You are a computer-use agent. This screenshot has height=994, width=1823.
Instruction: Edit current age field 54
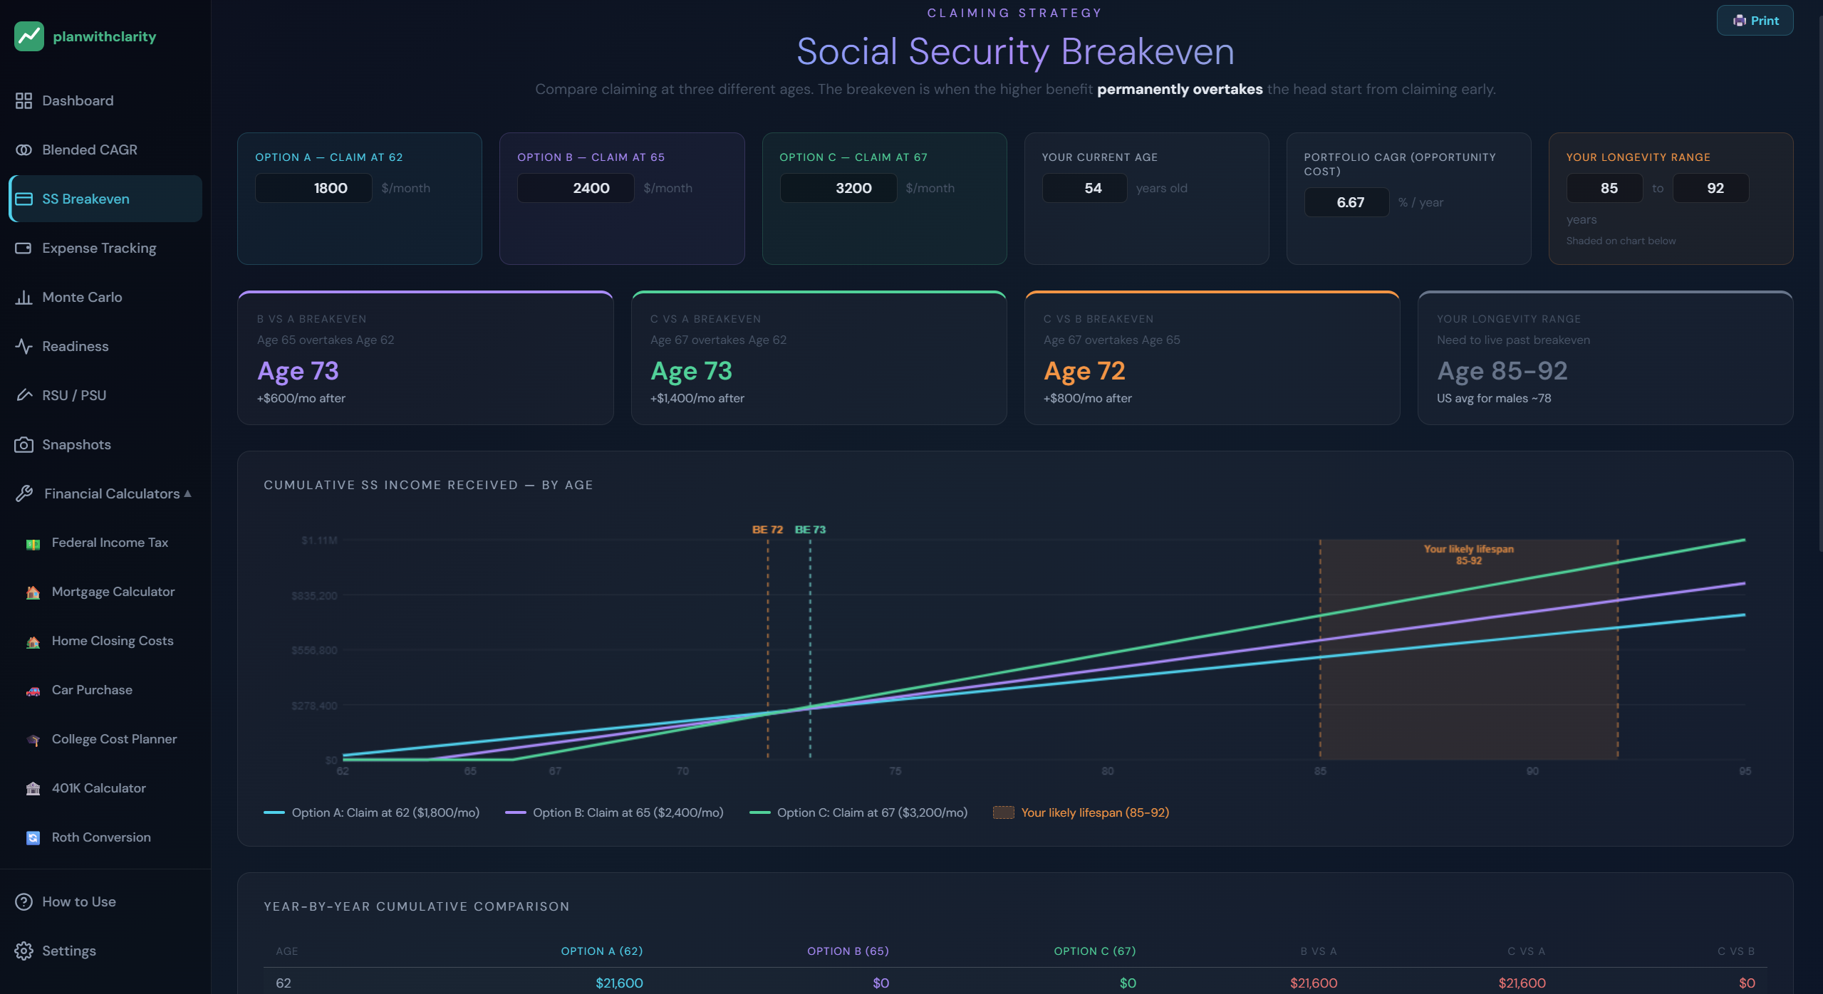(x=1084, y=189)
